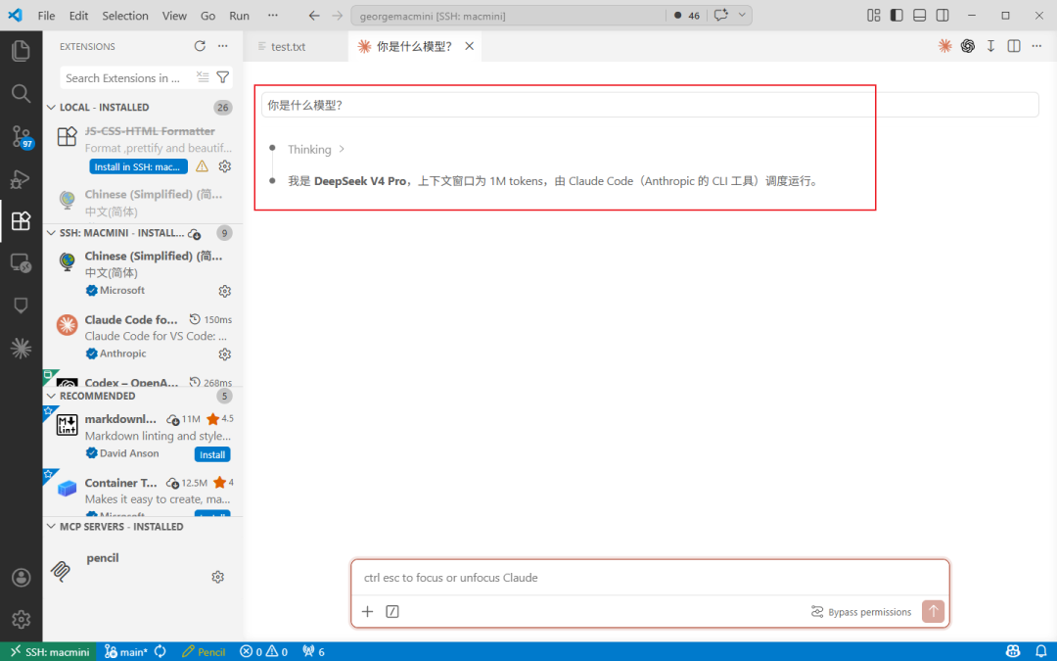This screenshot has height=661, width=1057.
Task: Send the message with arrow button
Action: 933,611
